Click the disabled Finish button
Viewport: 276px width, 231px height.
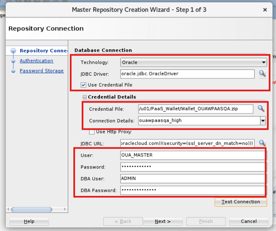click(x=206, y=221)
